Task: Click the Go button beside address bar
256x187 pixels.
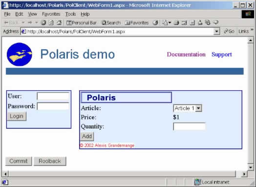Action: coord(229,31)
